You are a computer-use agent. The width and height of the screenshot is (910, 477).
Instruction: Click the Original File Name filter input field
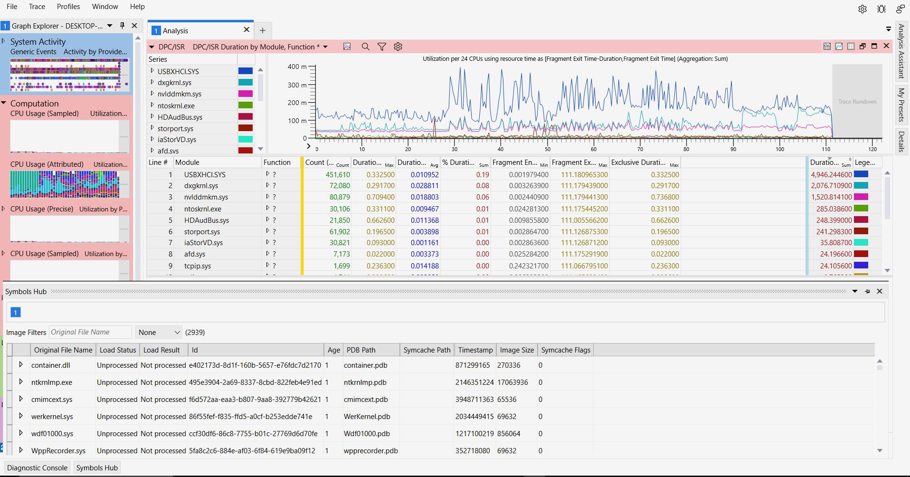[90, 332]
